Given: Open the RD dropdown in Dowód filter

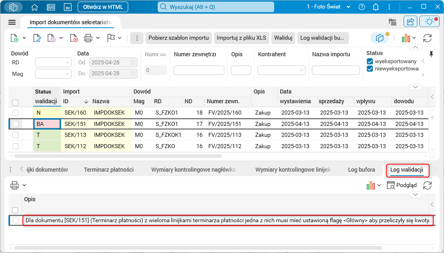Looking at the screenshot, I should point(53,63).
